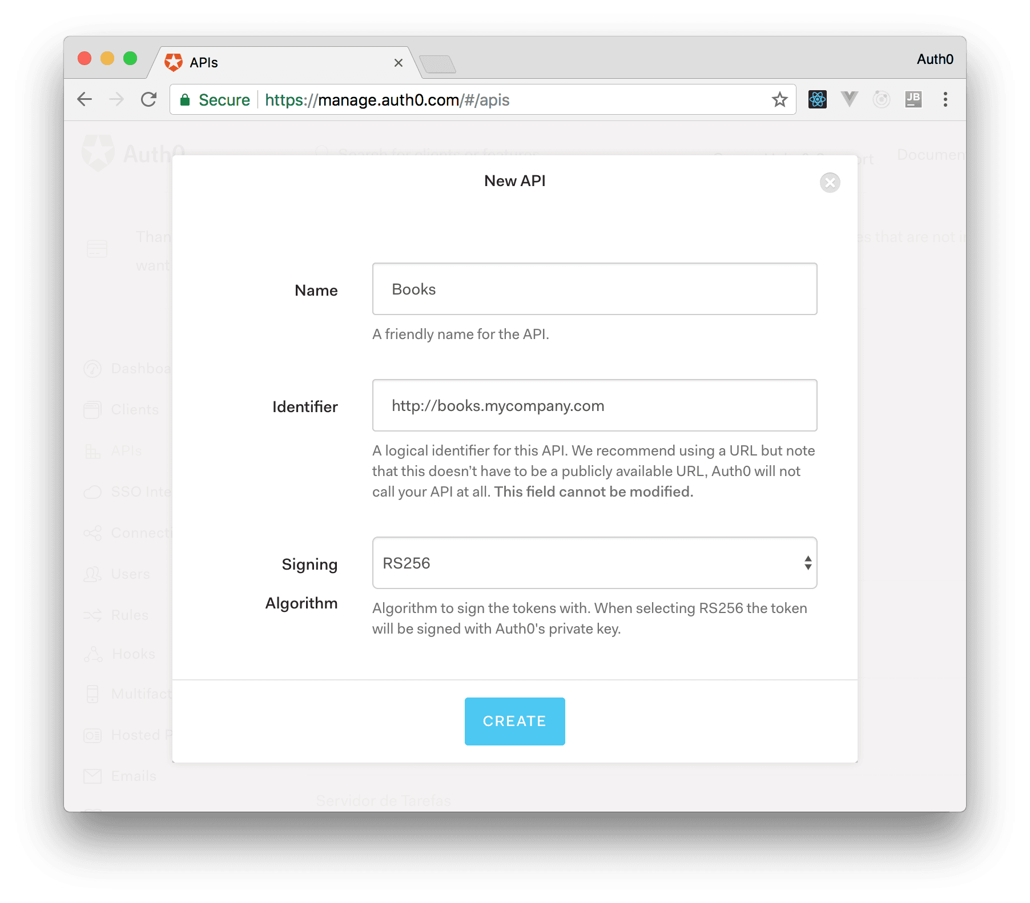Screen dimensions: 1030x903
Task: Bookmark this page with the star icon
Action: (779, 99)
